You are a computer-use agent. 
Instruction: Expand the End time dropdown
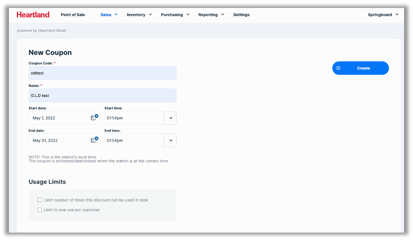click(171, 140)
